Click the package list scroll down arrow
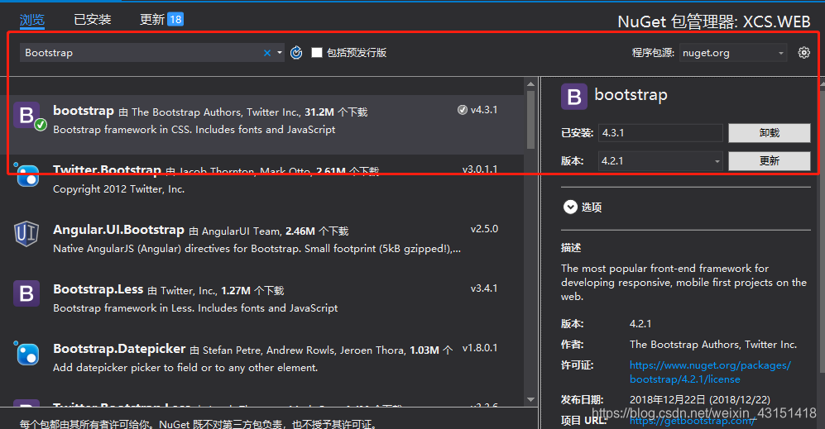 [531, 400]
